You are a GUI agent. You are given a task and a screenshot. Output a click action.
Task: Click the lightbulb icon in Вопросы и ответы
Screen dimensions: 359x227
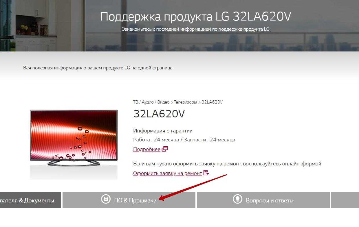pyautogui.click(x=238, y=199)
